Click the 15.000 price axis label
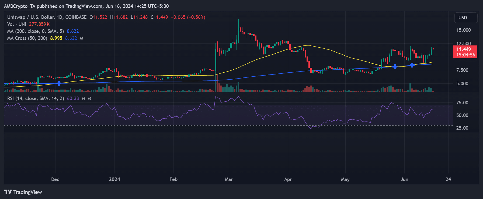Screen dimensions: 483x199 (x=463, y=30)
